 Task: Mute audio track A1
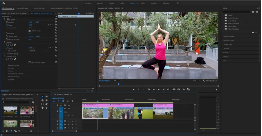pyautogui.click(x=69, y=121)
